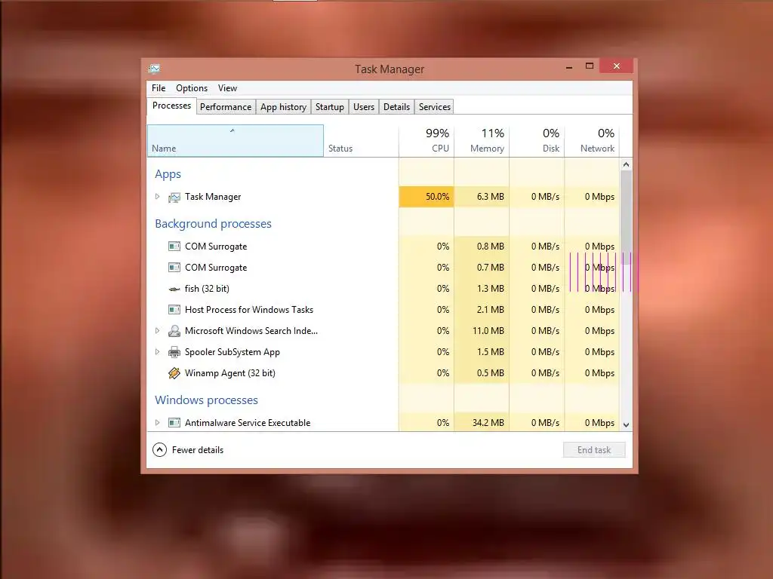Minimize the Task Manager window
Image resolution: width=773 pixels, height=579 pixels.
(x=569, y=66)
